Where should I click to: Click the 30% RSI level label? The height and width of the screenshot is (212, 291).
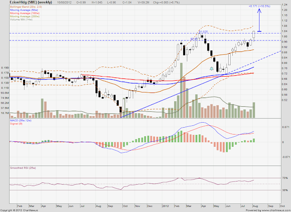[x=285, y=190]
